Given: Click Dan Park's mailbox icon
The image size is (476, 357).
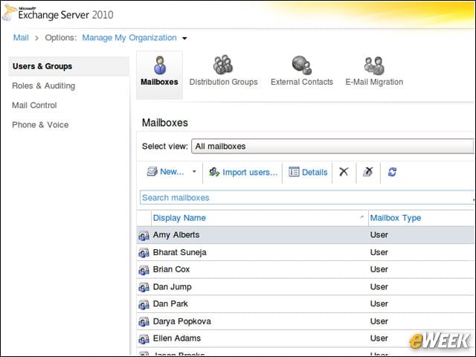Looking at the screenshot, I should pos(144,304).
